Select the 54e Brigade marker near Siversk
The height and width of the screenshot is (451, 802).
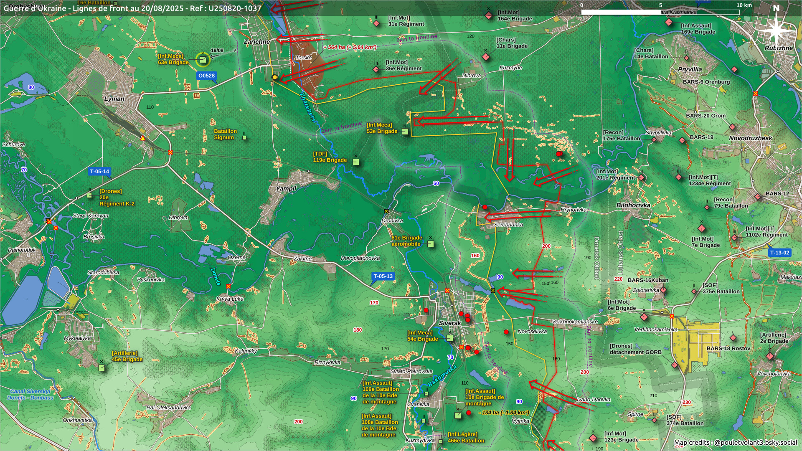click(x=450, y=338)
